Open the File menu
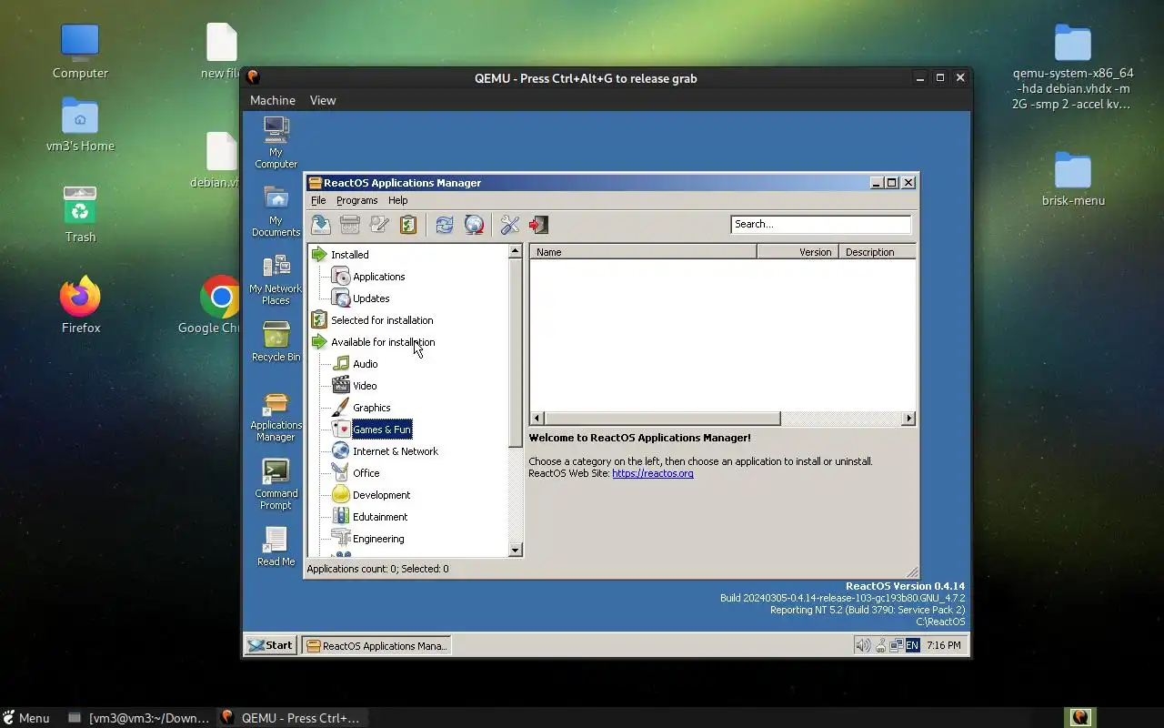This screenshot has height=728, width=1164. click(x=318, y=200)
